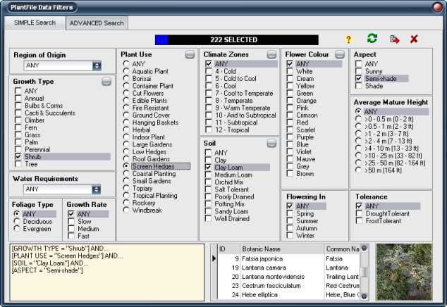
Task: Click the Botanic Name column header
Action: click(x=281, y=249)
